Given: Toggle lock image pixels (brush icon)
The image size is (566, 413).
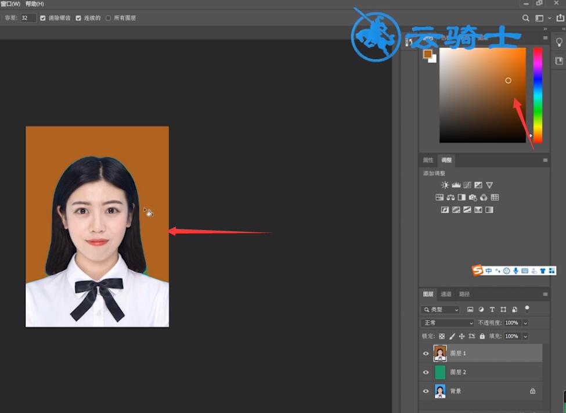Looking at the screenshot, I should click(452, 336).
